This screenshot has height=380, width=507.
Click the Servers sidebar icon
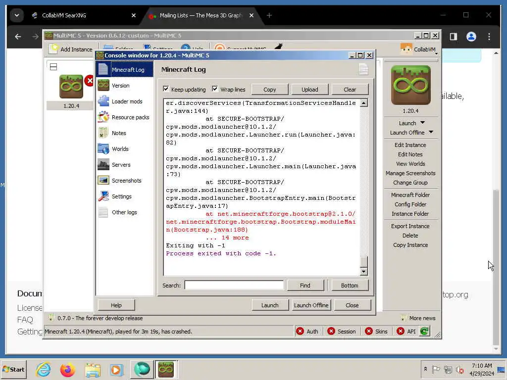click(103, 164)
